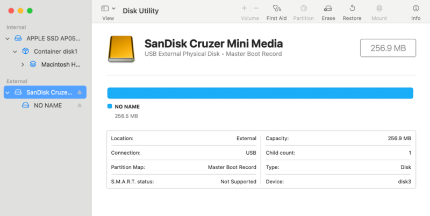This screenshot has height=216, width=430.
Task: Minimize the window with yellow button
Action: 20,11
